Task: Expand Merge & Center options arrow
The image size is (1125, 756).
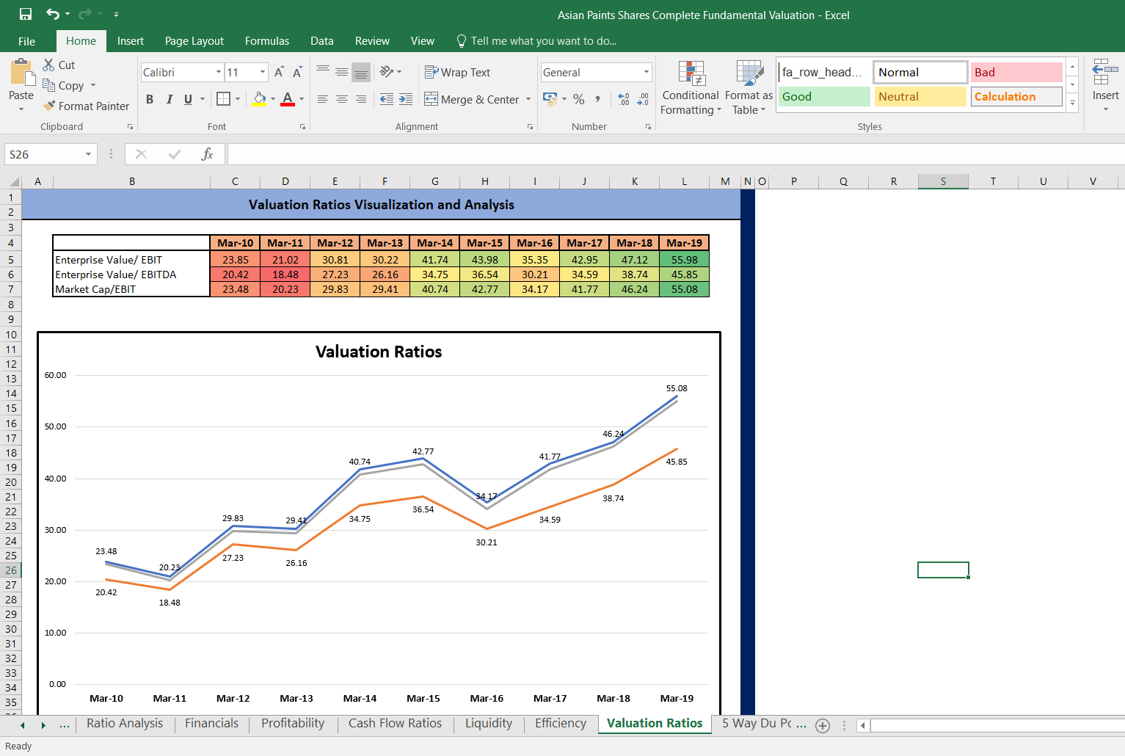Action: click(528, 99)
